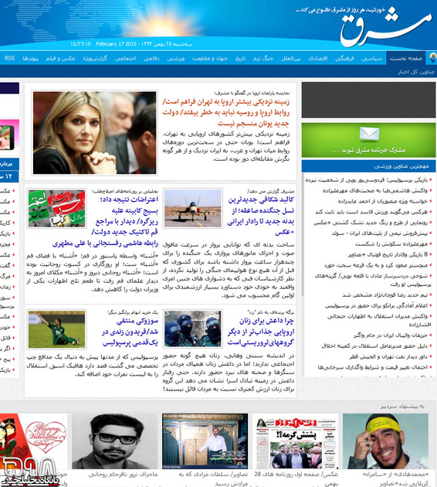This screenshot has height=487, width=437.
Task: Open sports item مهرعلیزاده سکوتش را شکست
Action: [391, 243]
